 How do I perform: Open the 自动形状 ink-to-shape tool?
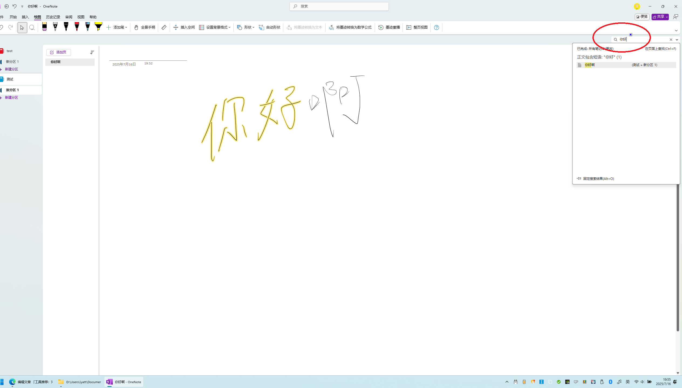[269, 27]
